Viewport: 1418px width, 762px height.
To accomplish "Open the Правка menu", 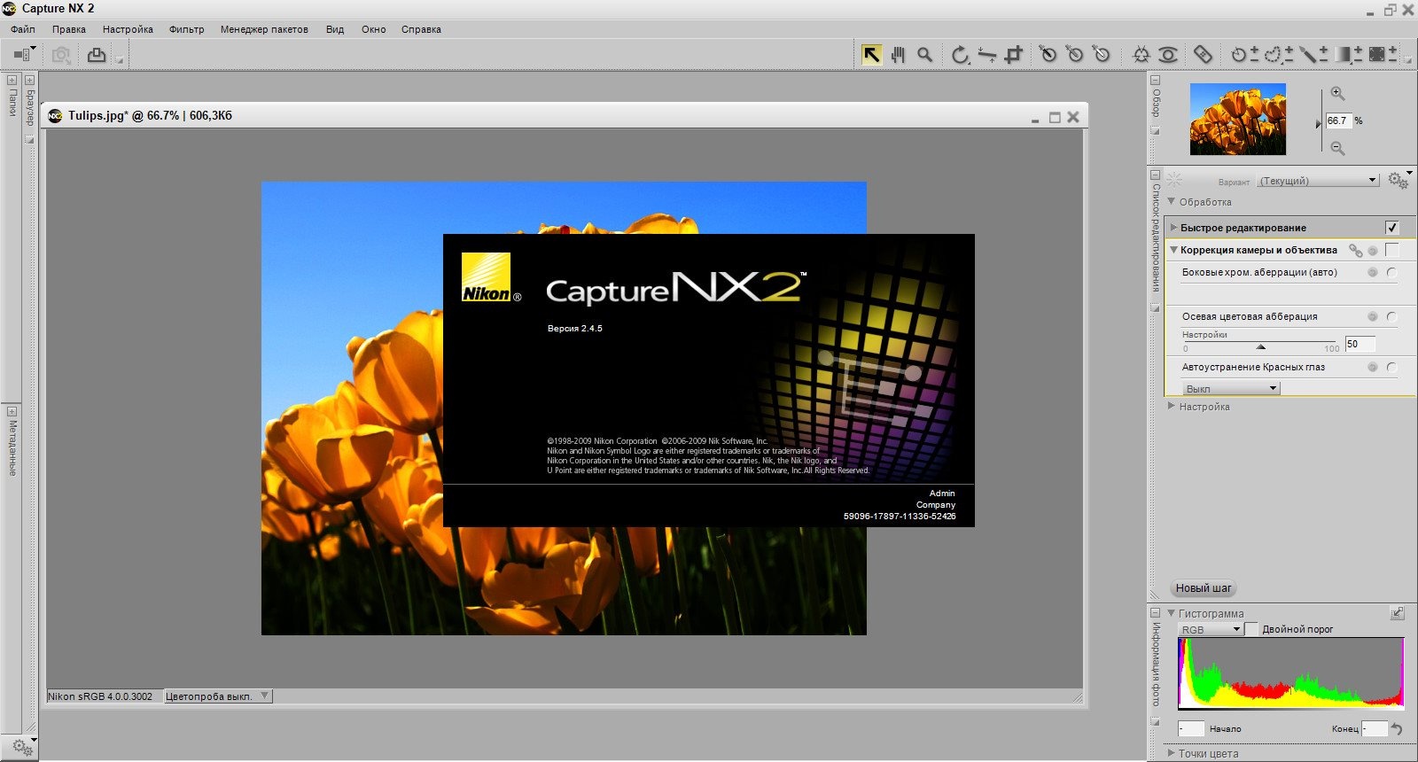I will [x=69, y=29].
